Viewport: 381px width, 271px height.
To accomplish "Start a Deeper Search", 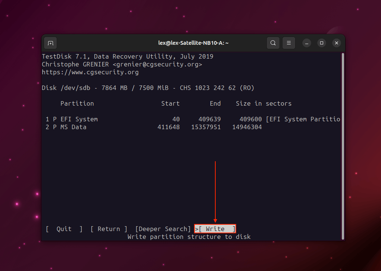I will 163,229.
